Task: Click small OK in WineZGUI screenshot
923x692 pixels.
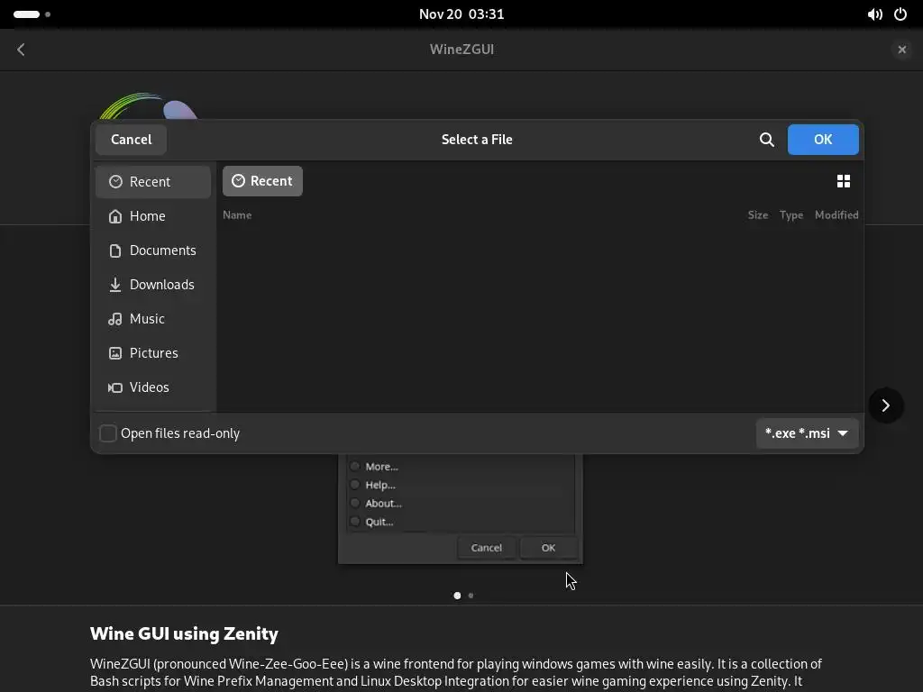Action: (549, 547)
